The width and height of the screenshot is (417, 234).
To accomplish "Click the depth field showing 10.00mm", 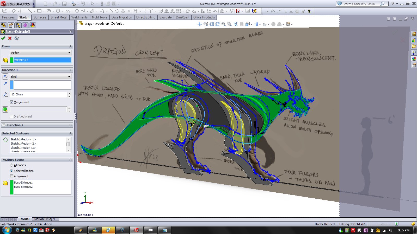I will [x=38, y=95].
